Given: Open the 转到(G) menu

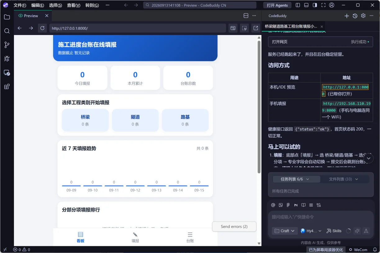Looking at the screenshot, I should (92, 5).
